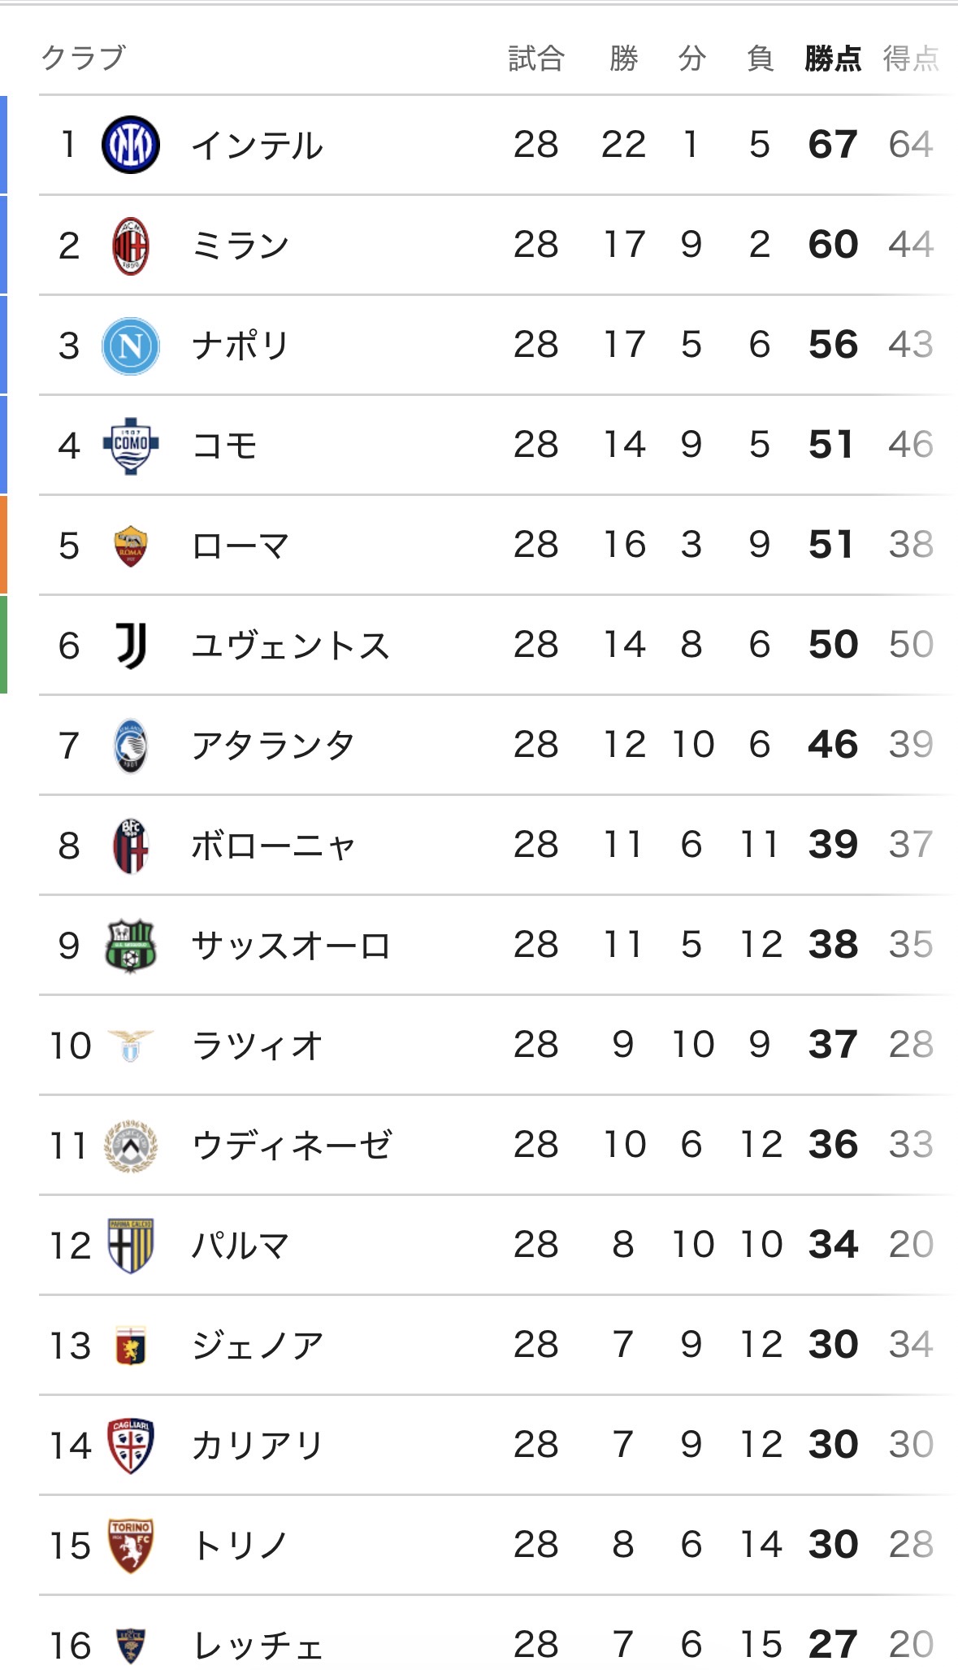The image size is (958, 1670).
Task: Click the AC Milan crest icon
Action: pyautogui.click(x=130, y=246)
